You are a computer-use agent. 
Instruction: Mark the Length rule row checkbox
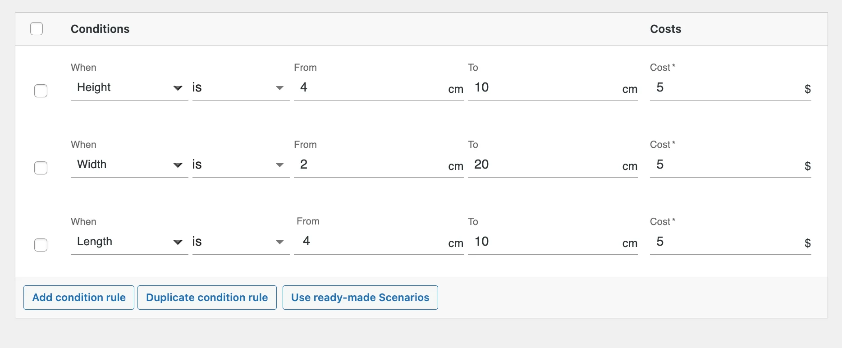pyautogui.click(x=41, y=245)
